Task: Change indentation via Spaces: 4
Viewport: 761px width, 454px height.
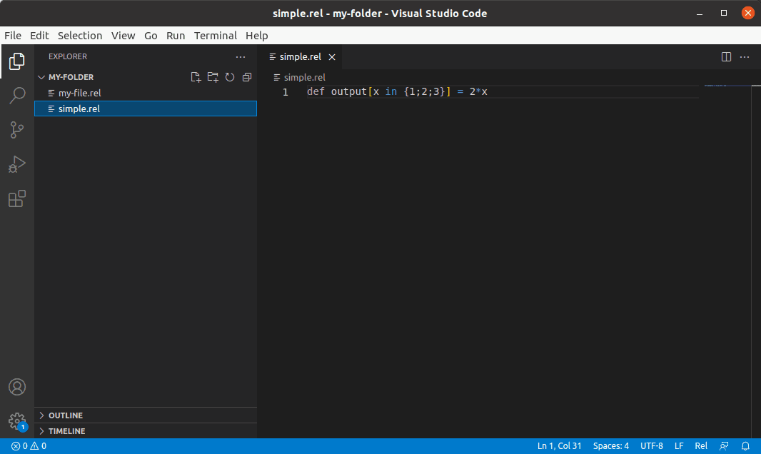Action: coord(610,446)
